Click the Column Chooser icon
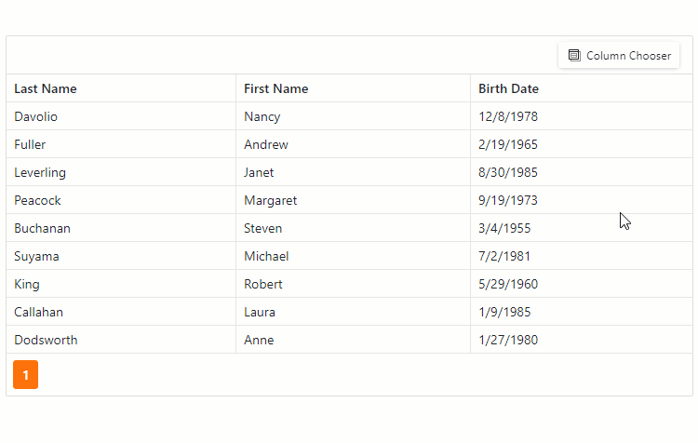698x443 pixels. point(574,56)
